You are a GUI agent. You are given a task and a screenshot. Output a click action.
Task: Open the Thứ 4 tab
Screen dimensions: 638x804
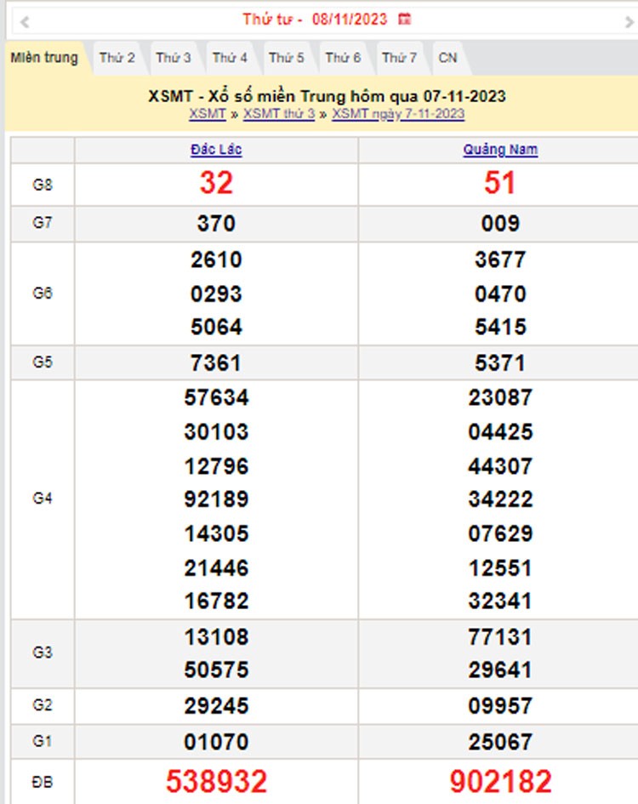click(230, 58)
